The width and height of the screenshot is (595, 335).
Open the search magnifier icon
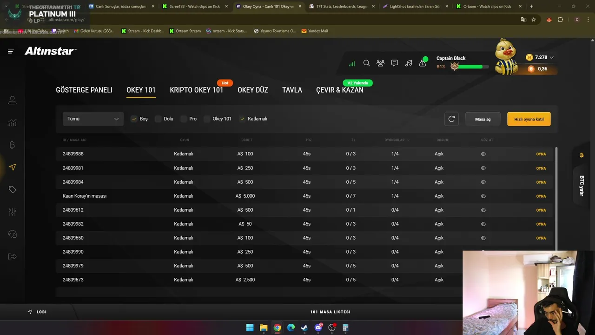click(x=366, y=63)
